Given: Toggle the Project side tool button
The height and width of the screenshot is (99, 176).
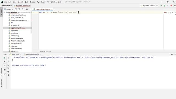Looking at the screenshot, I should tap(1, 12).
